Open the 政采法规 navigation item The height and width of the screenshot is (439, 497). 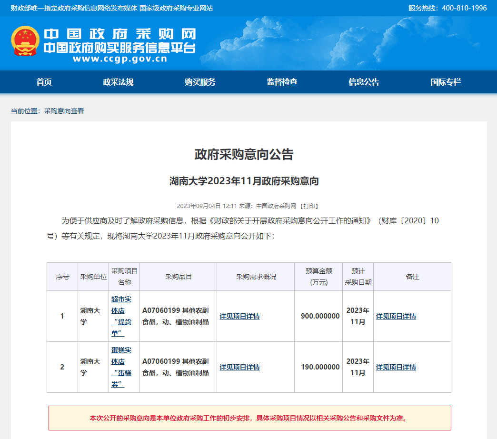118,82
